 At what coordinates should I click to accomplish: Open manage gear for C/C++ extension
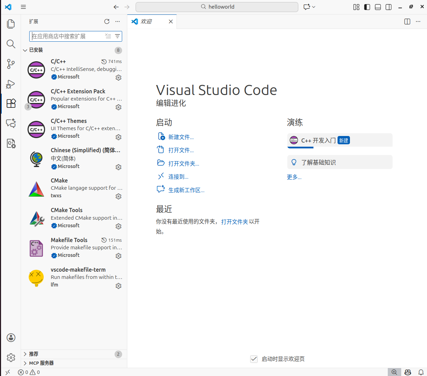(x=118, y=77)
